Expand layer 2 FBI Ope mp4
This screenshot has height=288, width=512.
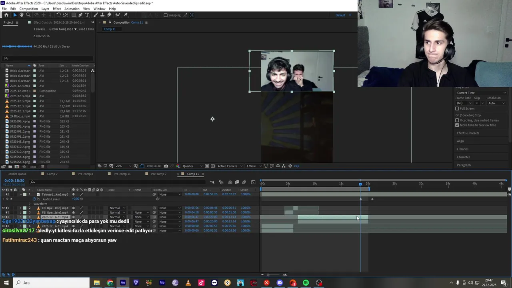click(x=20, y=208)
